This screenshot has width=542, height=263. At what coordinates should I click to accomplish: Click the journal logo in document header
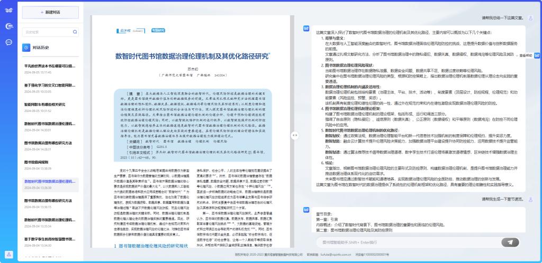pyautogui.click(x=130, y=30)
